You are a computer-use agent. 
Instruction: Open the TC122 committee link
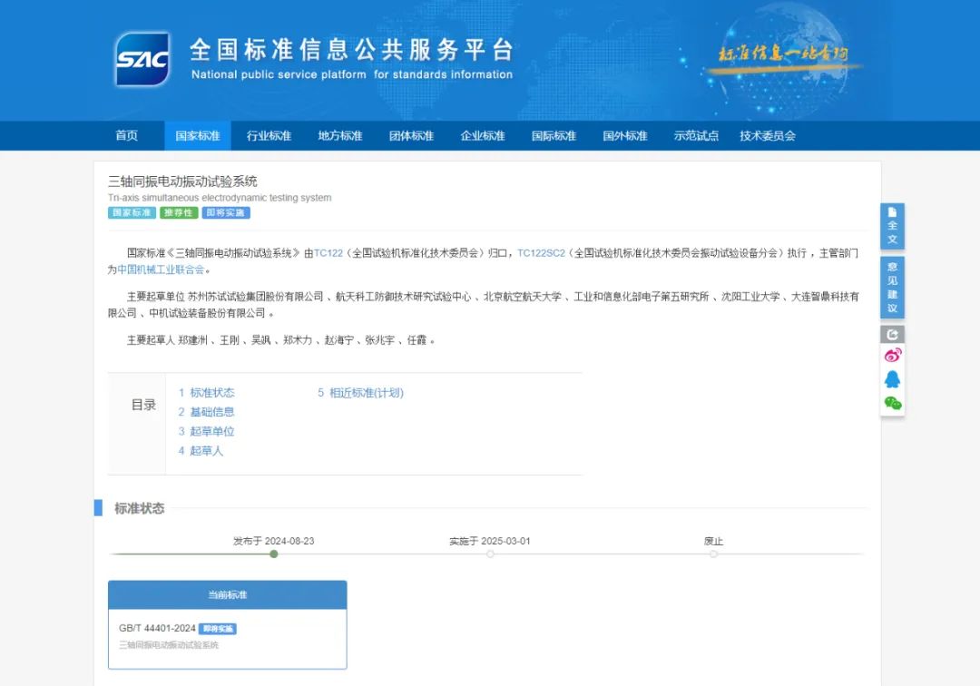(x=328, y=253)
